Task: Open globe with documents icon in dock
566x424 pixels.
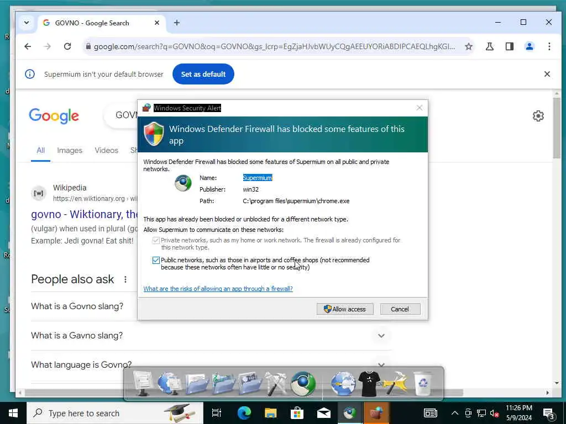Action: click(x=169, y=384)
